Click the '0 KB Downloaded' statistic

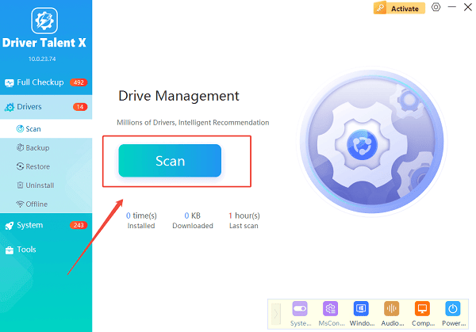point(193,220)
